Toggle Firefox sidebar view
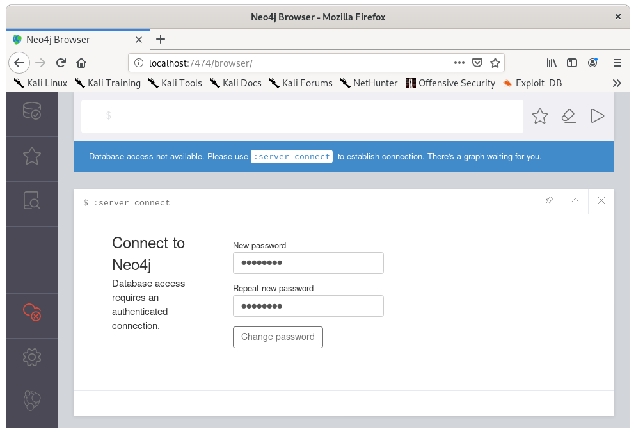 pos(572,63)
